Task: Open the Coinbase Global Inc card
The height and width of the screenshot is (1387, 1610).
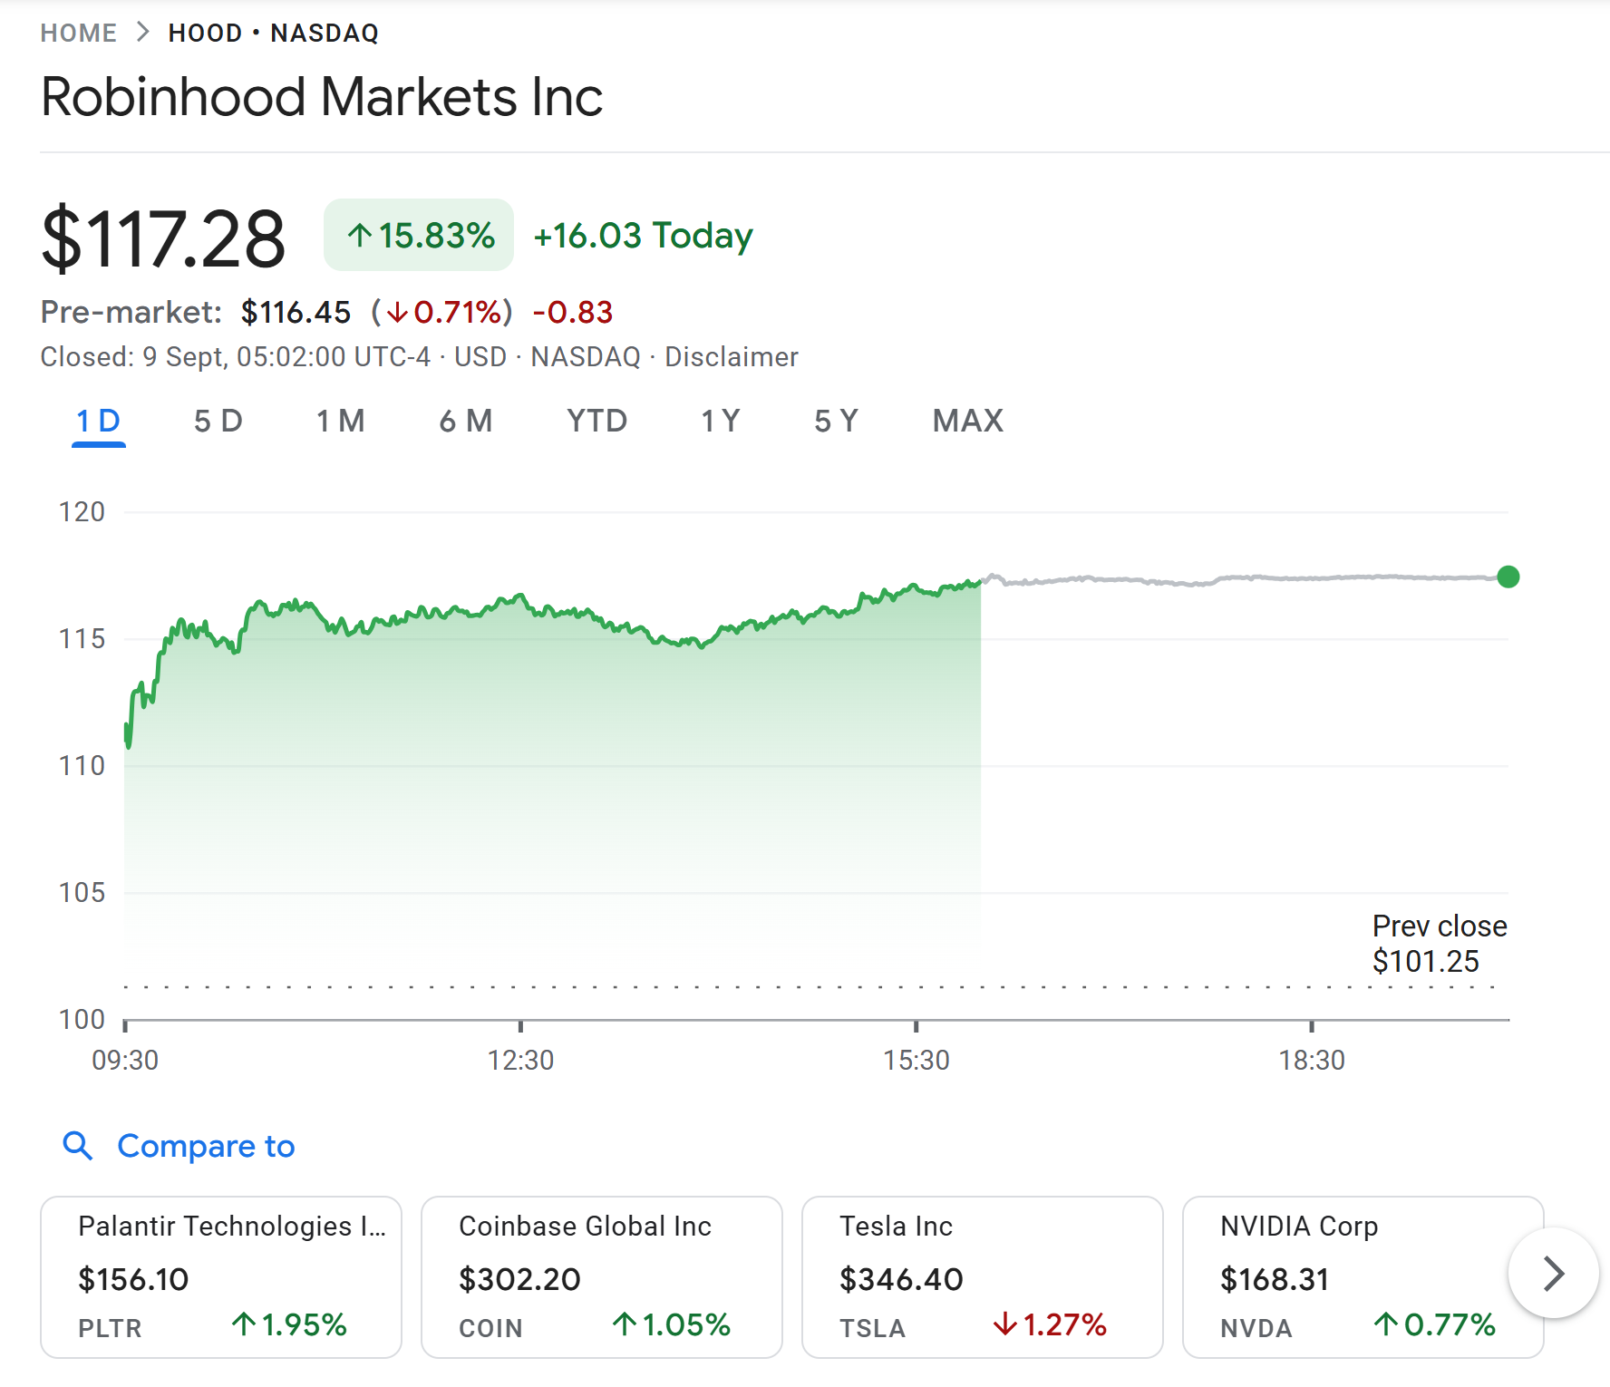Action: (601, 1276)
